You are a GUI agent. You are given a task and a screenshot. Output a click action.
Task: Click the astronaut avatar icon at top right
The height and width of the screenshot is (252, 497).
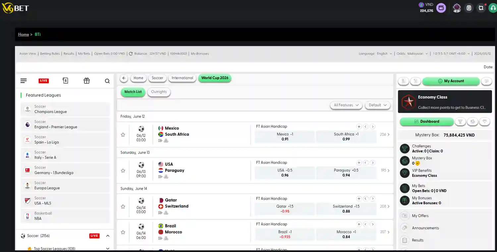coord(457,8)
